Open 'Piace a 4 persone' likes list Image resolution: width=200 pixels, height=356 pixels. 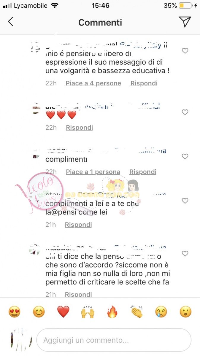(93, 83)
